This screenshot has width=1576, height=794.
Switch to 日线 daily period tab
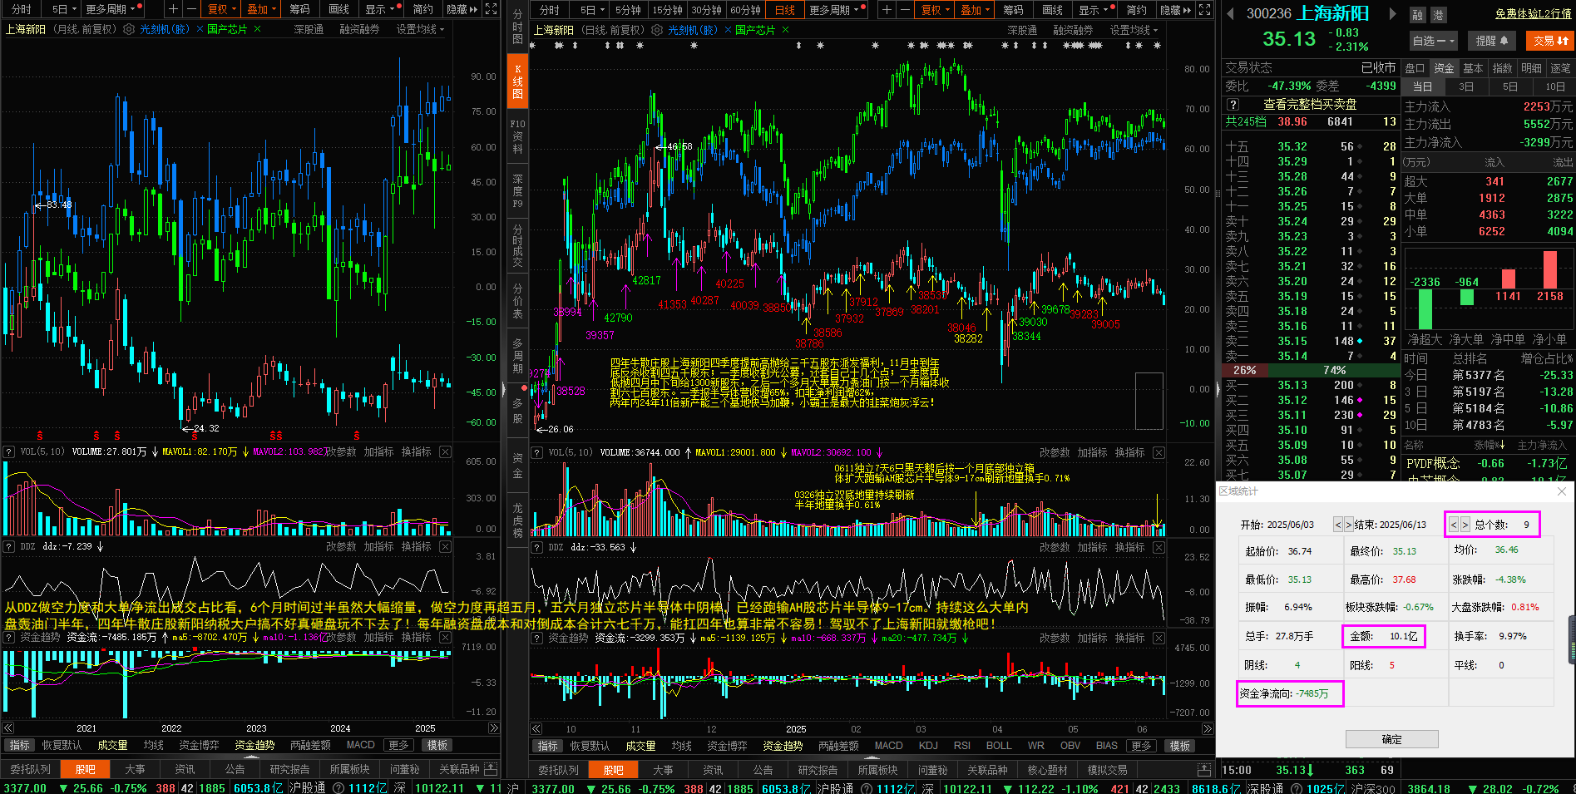pos(784,10)
